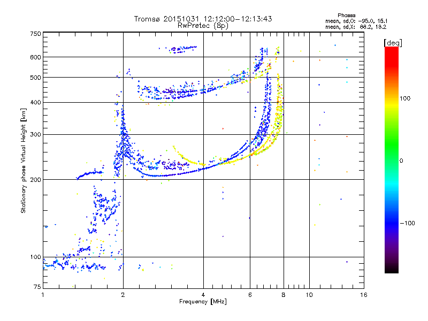This screenshot has height=321, width=428.
Task: Click the x-axis tick label '2'
Action: pyautogui.click(x=123, y=295)
